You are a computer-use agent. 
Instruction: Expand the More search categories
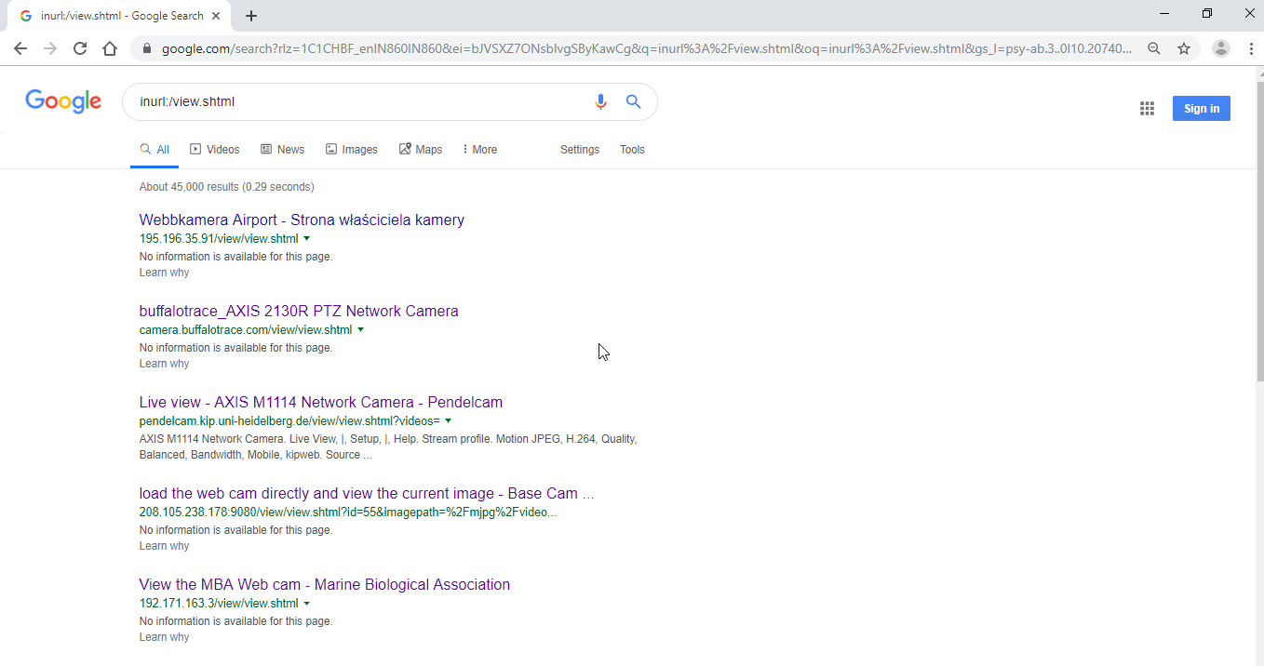click(479, 149)
